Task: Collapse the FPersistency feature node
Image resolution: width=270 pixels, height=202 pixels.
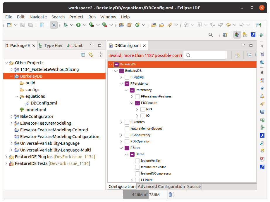Action: pyautogui.click(x=121, y=83)
